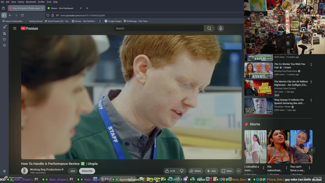The height and width of the screenshot is (183, 325).
Task: Open 'His subordinat...' Short thumbnail
Action: coord(278,147)
